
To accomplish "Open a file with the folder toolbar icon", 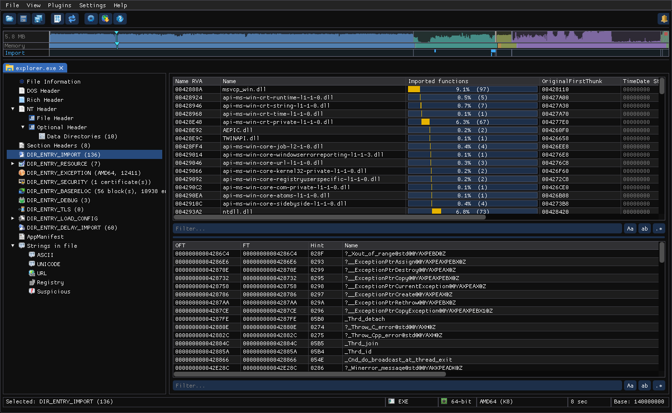I will [9, 19].
